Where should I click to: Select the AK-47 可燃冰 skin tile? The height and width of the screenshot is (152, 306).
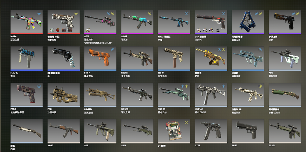tap(137, 22)
